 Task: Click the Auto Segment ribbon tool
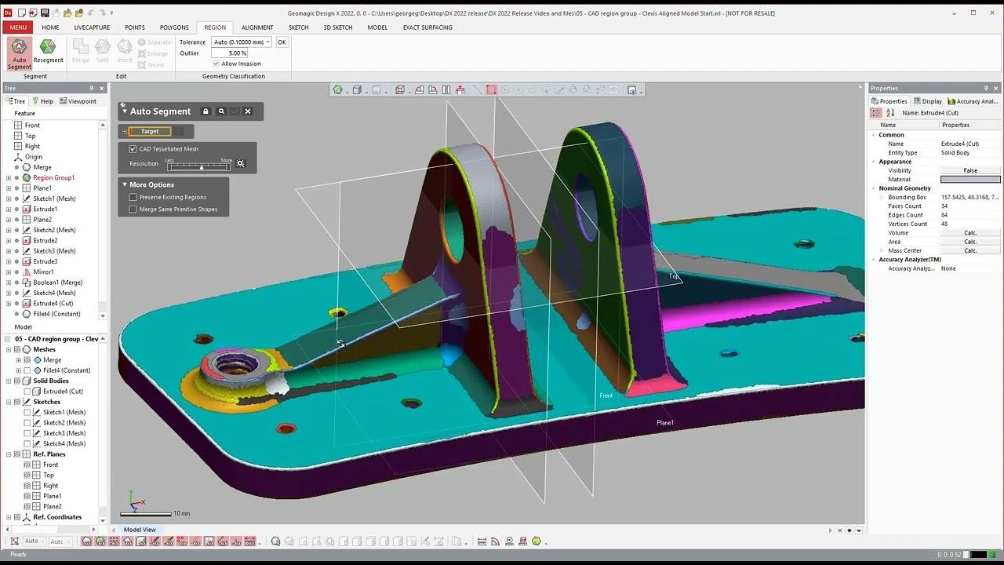tap(20, 53)
